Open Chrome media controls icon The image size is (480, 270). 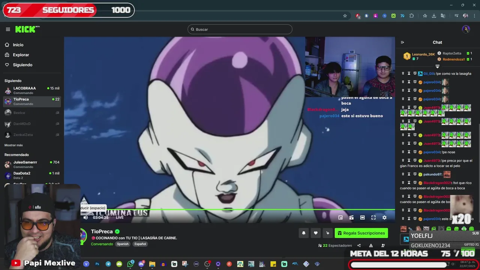(456, 16)
